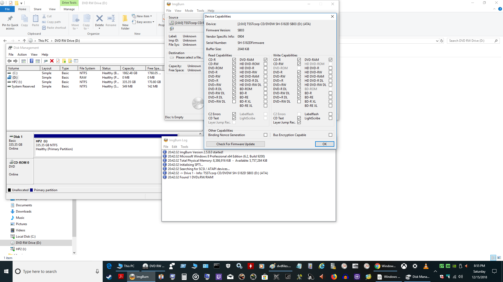Click the Status column header in Disk Management
The width and height of the screenshot is (503, 282).
[x=110, y=68]
